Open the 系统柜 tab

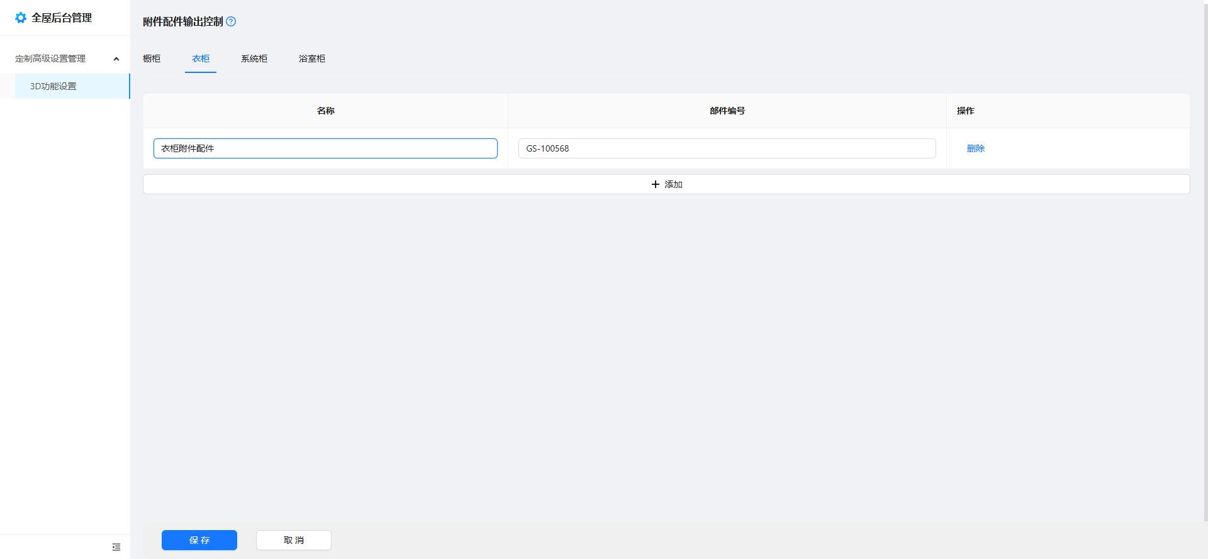(254, 58)
